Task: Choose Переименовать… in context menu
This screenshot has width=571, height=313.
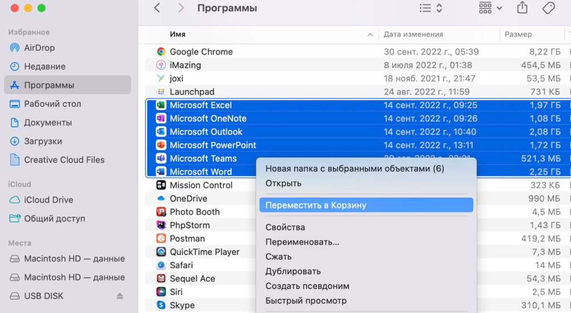Action: click(302, 242)
